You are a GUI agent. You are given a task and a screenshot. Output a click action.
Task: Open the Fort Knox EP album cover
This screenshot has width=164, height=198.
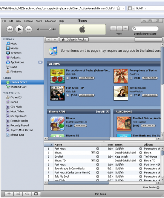tap(57, 93)
